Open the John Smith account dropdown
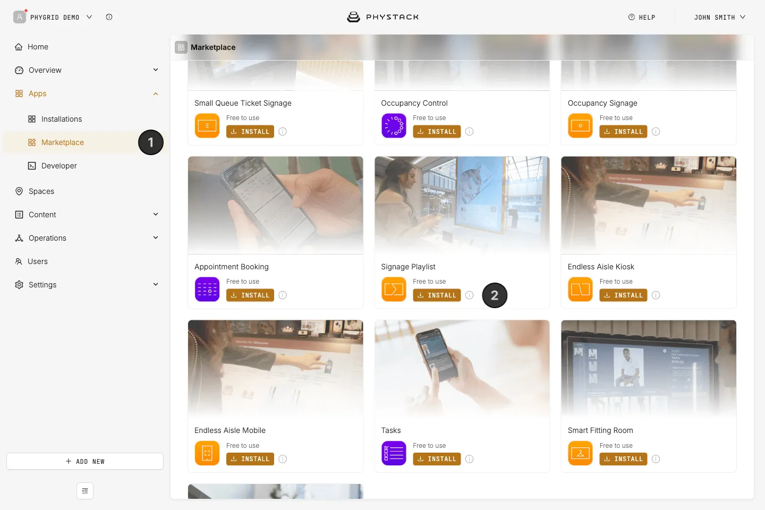The height and width of the screenshot is (510, 765). click(719, 17)
